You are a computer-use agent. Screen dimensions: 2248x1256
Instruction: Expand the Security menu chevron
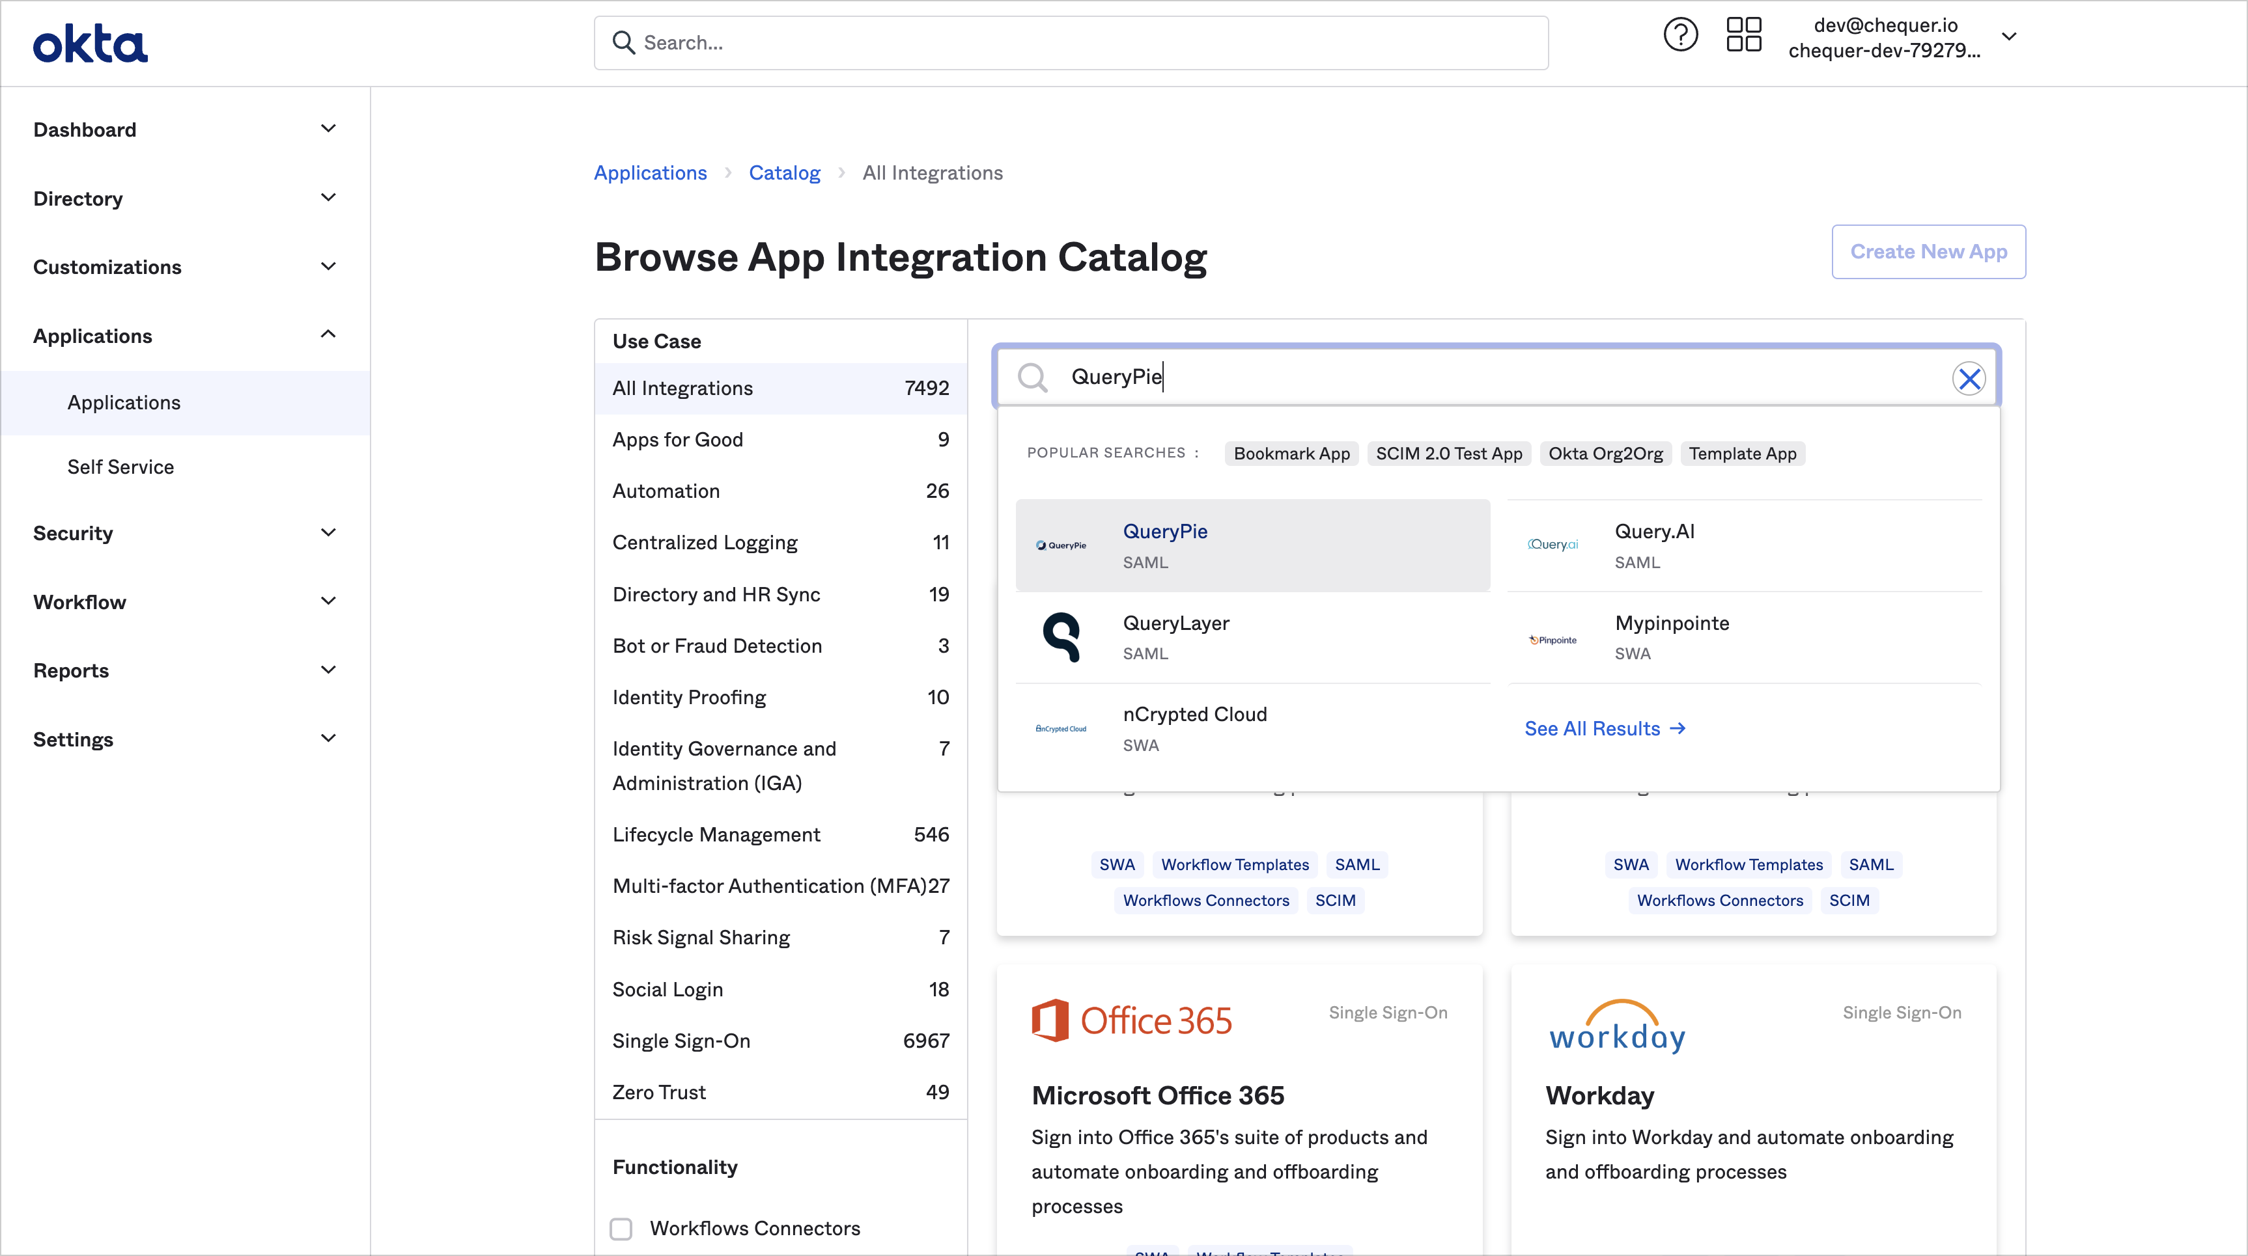tap(328, 533)
